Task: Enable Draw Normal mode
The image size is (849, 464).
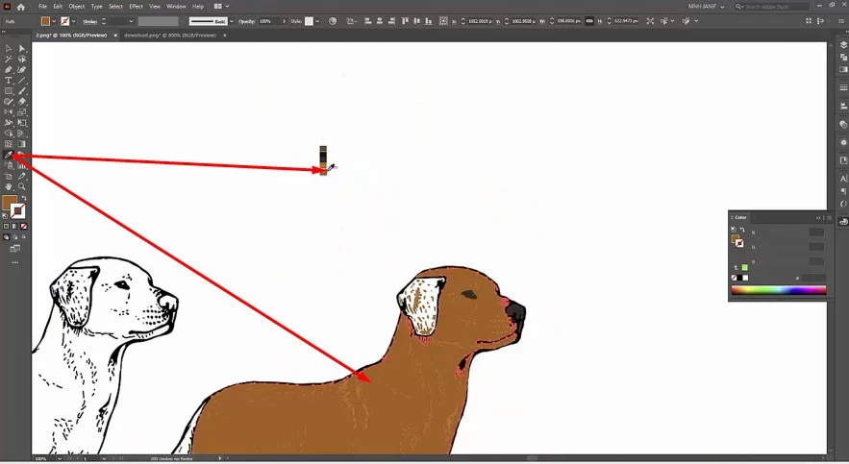Action: click(x=6, y=237)
